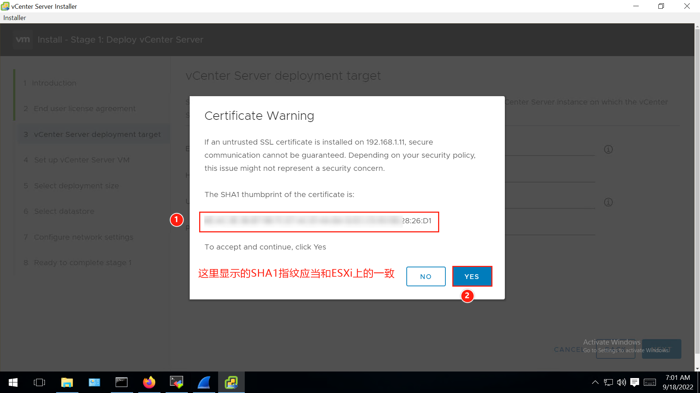Click the upper info icon beside host field
Viewport: 700px width, 393px height.
pos(608,149)
